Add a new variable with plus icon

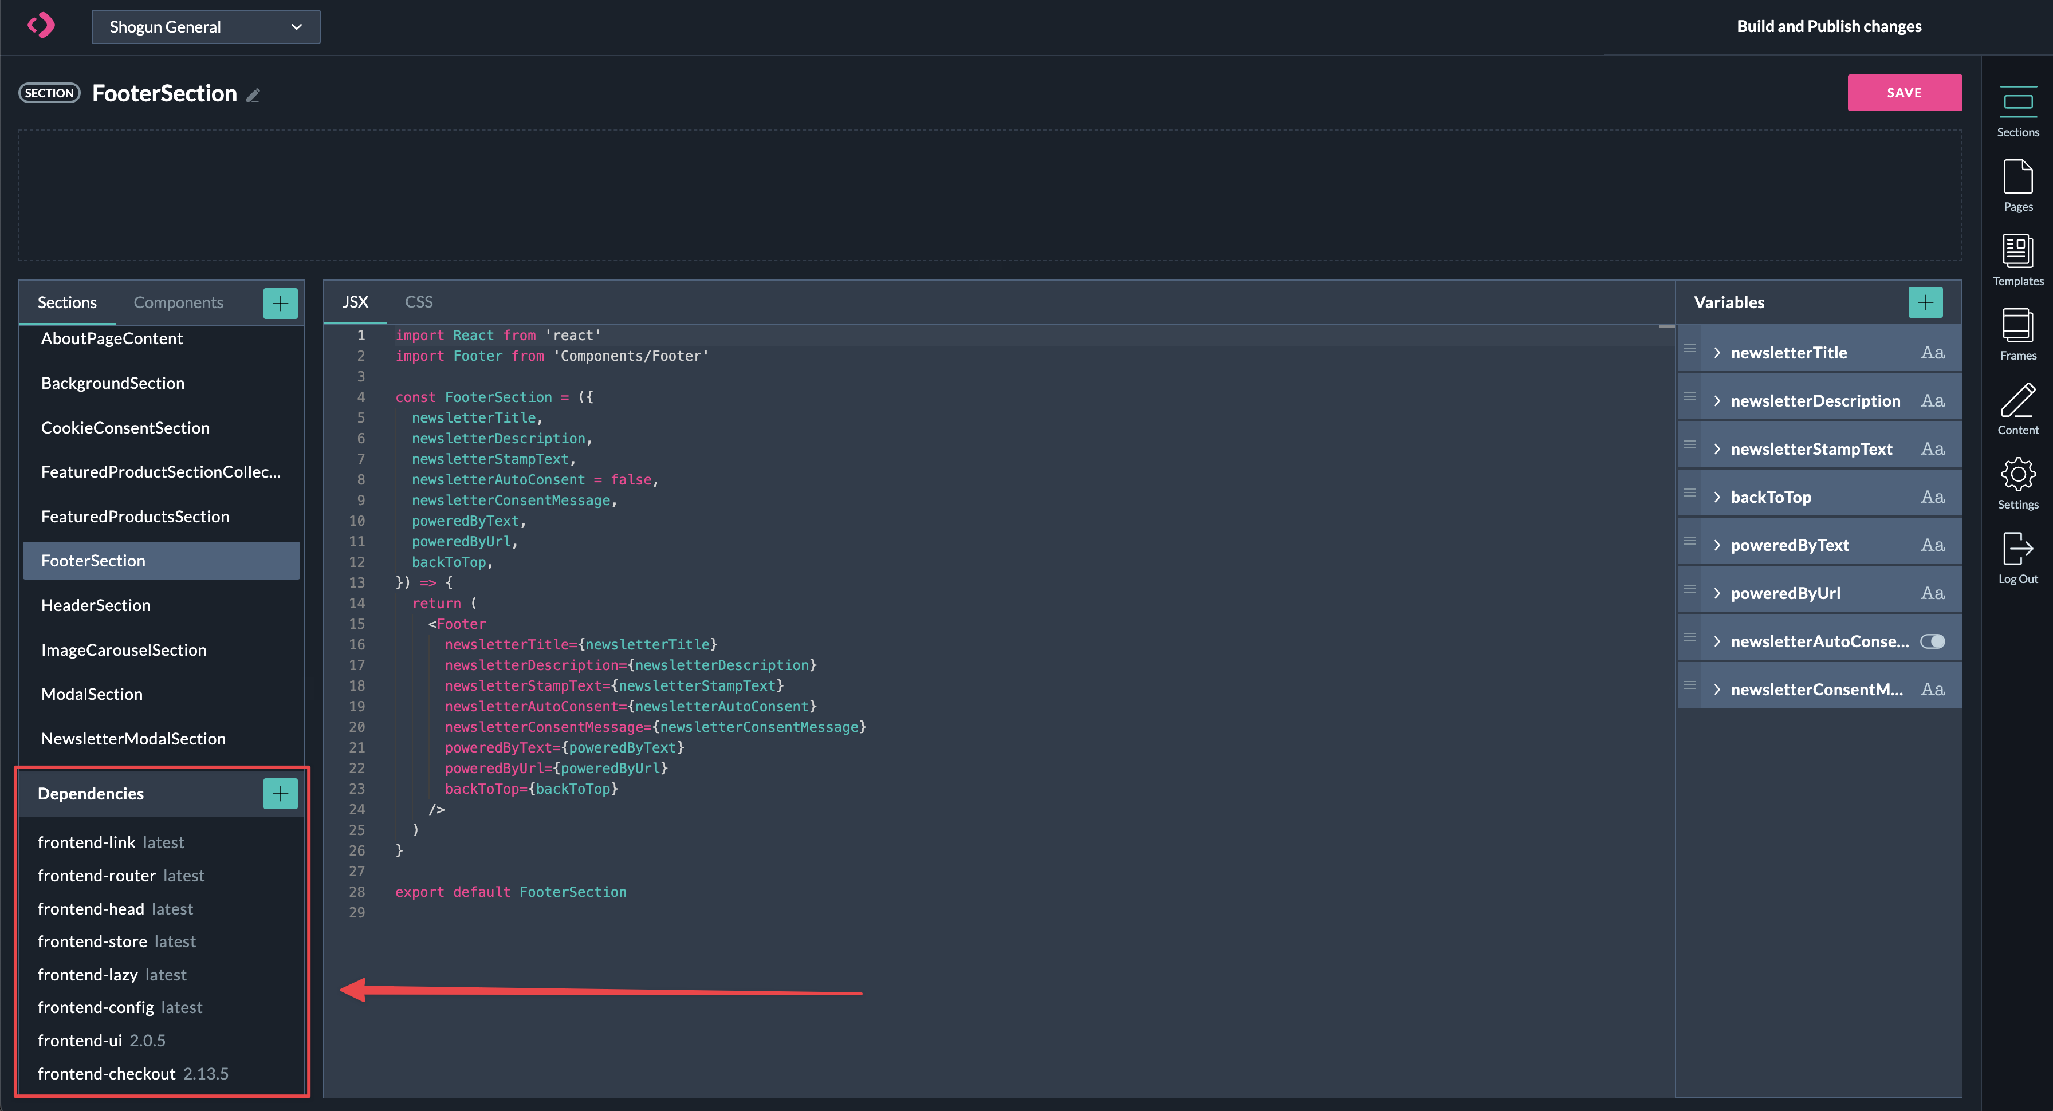pyautogui.click(x=1925, y=302)
